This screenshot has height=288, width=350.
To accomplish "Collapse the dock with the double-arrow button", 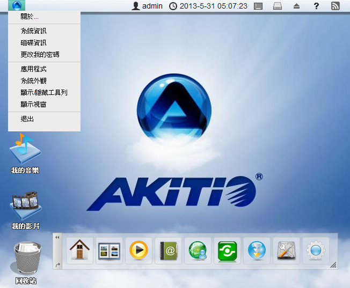I will (x=57, y=237).
